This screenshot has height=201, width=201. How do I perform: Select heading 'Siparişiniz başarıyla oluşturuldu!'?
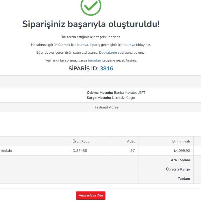[91, 24]
